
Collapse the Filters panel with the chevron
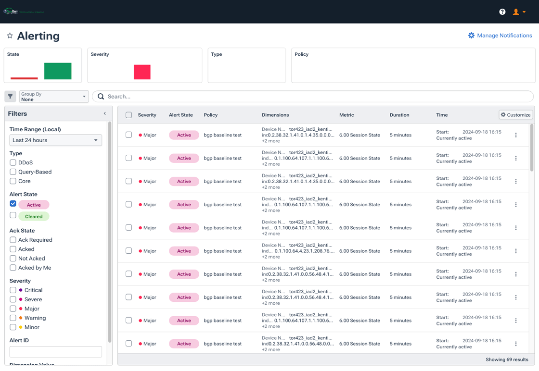pos(104,113)
